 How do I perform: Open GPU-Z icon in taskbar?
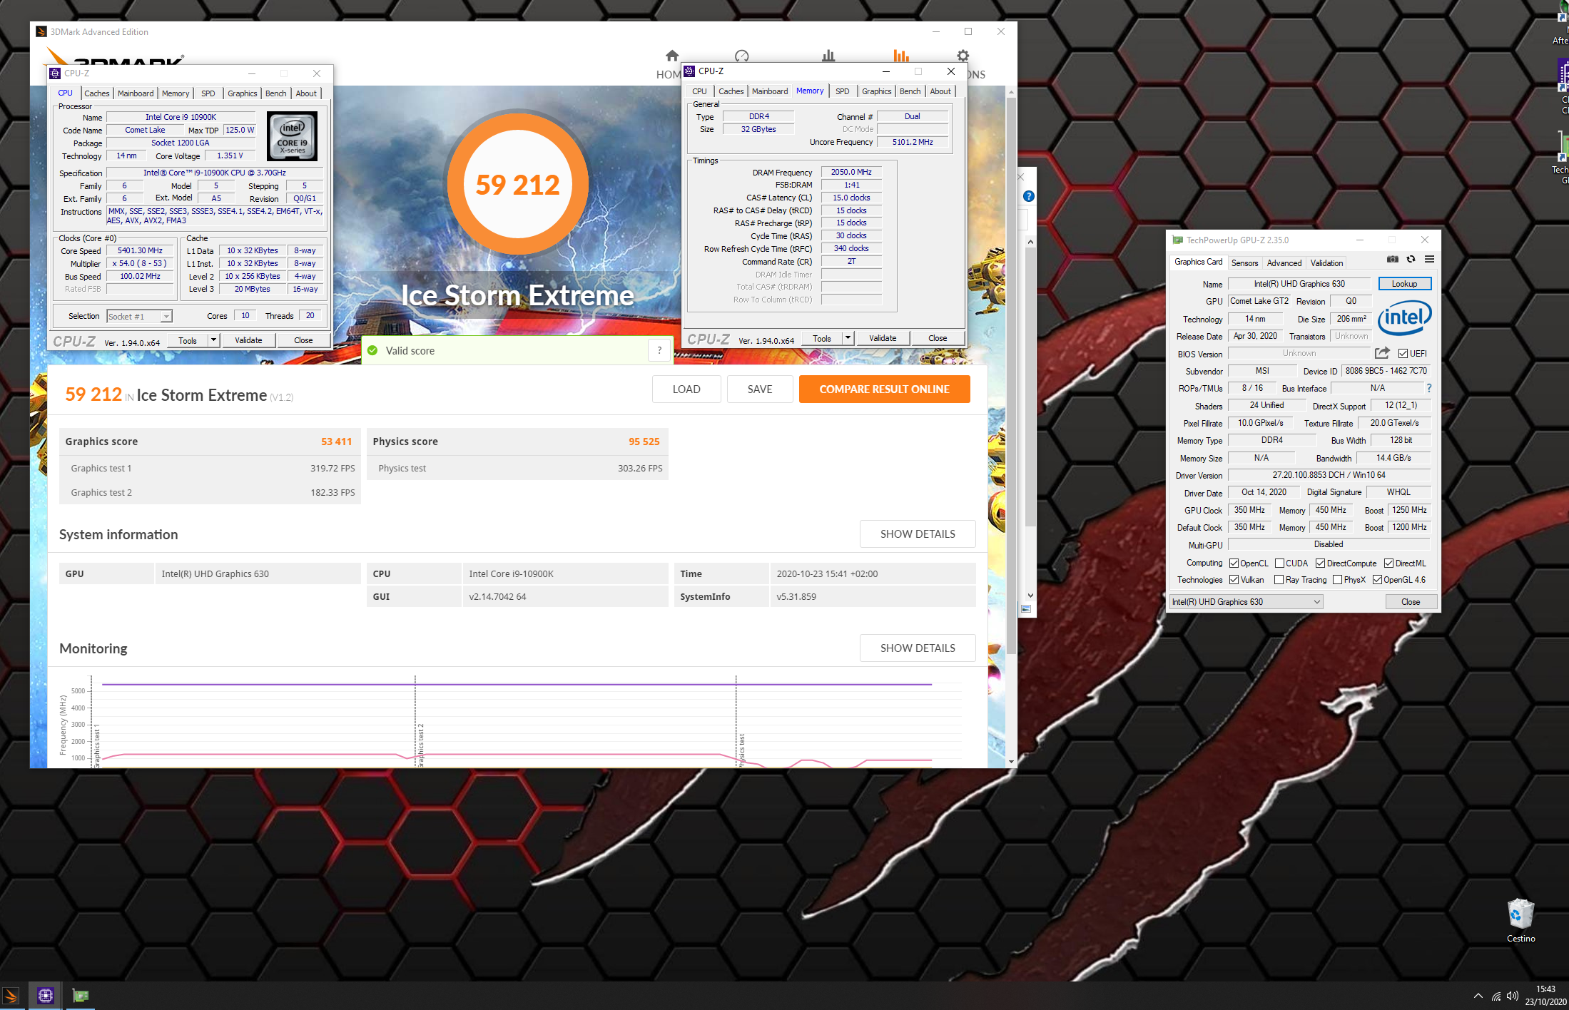tap(81, 996)
